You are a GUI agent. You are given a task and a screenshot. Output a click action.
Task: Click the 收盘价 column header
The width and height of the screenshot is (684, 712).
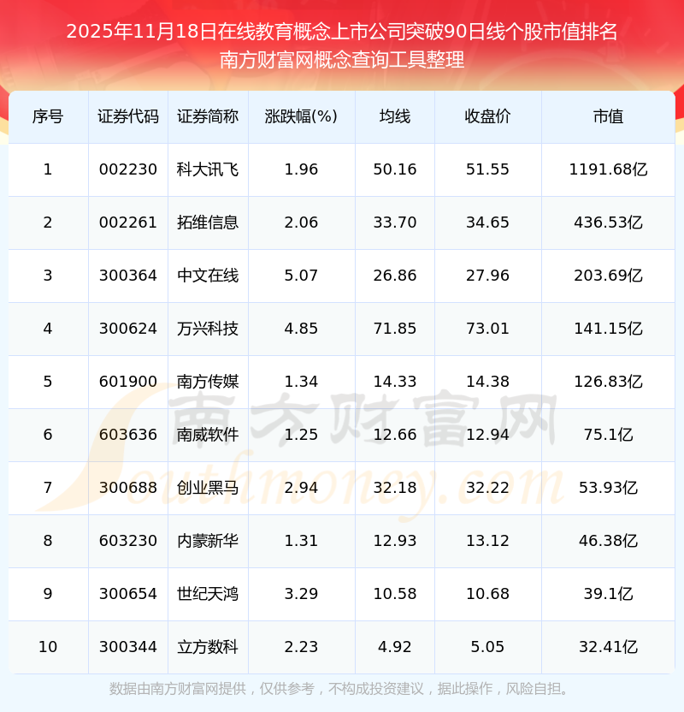pos(487,116)
